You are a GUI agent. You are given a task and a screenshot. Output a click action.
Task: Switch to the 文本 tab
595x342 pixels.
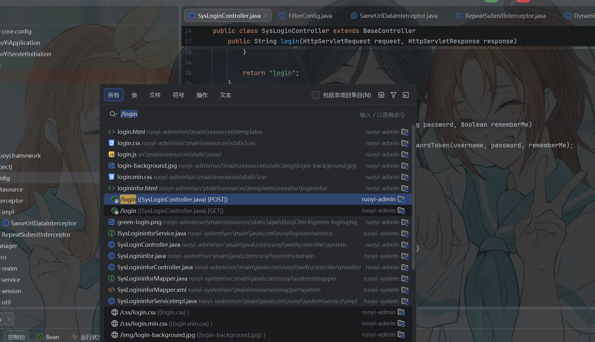(226, 95)
